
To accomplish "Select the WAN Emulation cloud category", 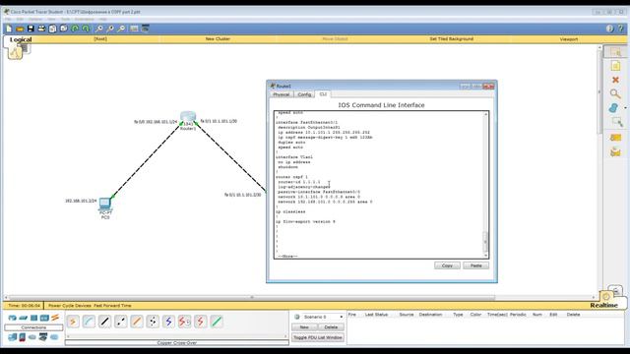I will tap(32, 336).
